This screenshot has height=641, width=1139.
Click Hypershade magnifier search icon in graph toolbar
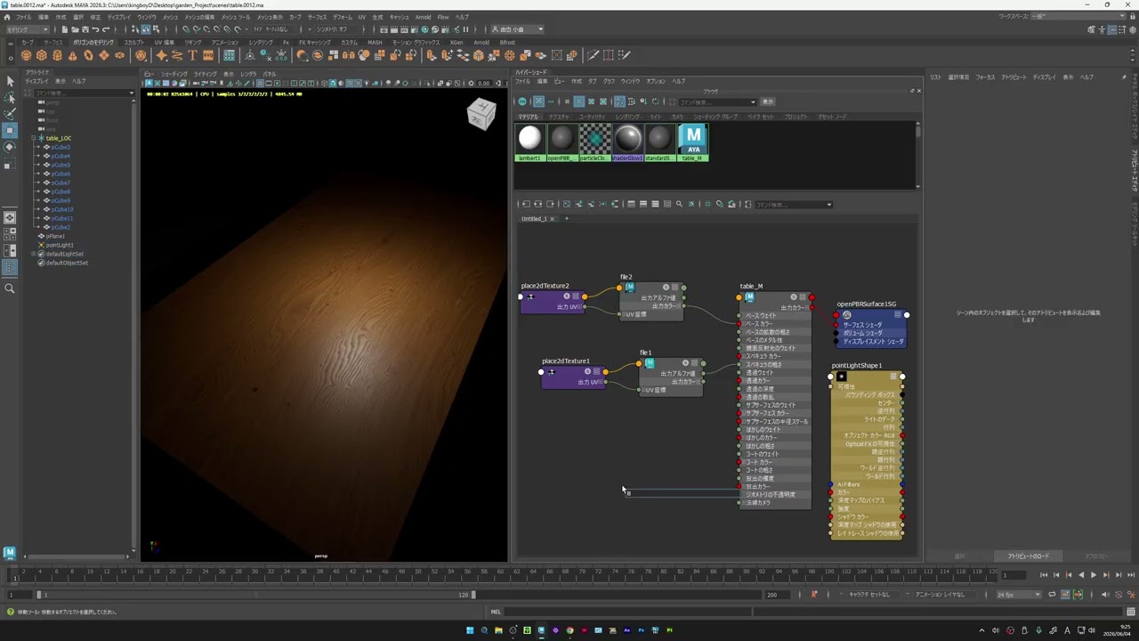679,204
